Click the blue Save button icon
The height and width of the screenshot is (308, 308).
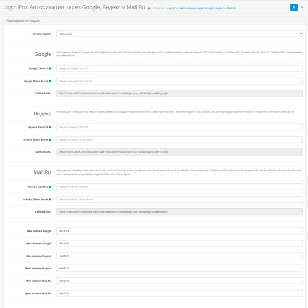294,7
